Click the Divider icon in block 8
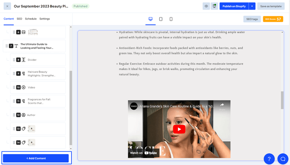The height and width of the screenshot is (165, 290). pos(24,60)
